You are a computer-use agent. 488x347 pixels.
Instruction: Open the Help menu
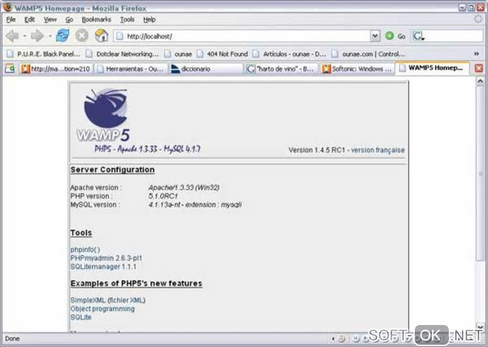(x=149, y=19)
